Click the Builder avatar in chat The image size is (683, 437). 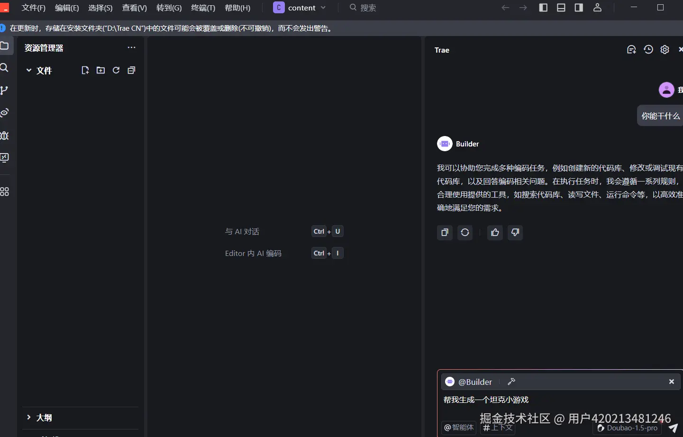tap(445, 144)
